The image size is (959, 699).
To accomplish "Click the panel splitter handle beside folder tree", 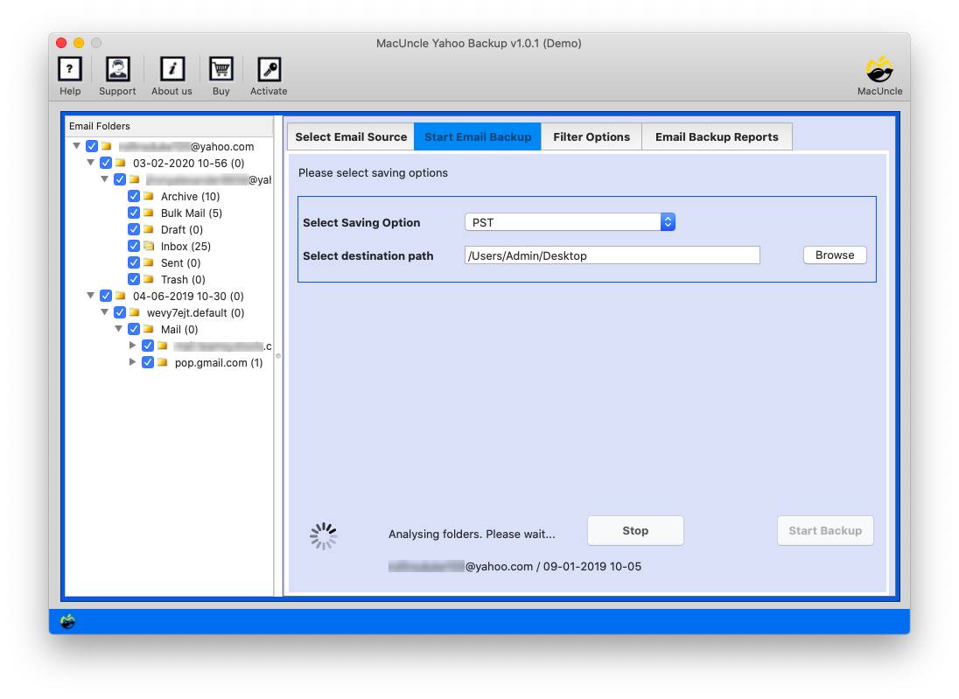I will point(278,356).
